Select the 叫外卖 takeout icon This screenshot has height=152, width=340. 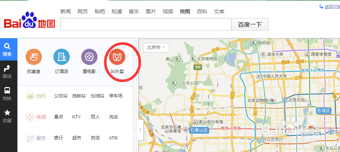pyautogui.click(x=117, y=57)
